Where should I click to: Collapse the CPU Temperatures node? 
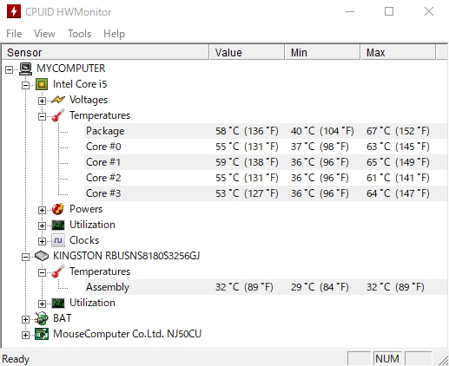tap(42, 116)
